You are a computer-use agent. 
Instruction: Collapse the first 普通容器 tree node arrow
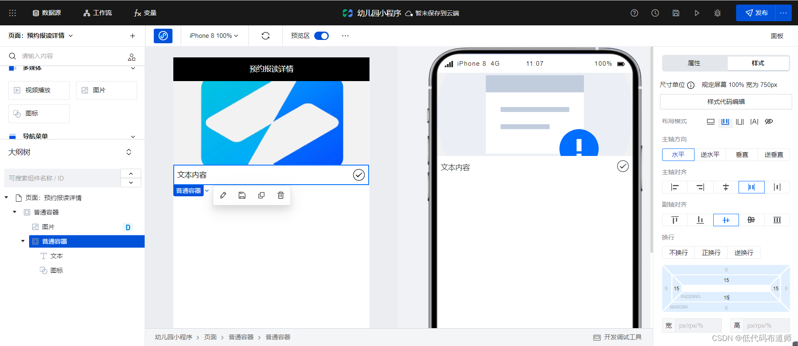tap(15, 212)
